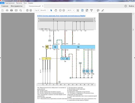Zoom in with plus button

coord(64,10)
